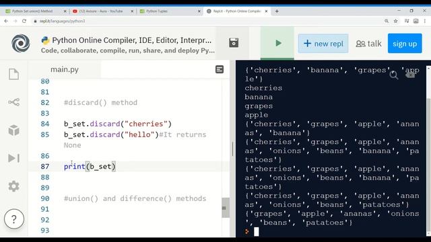Screen dimensions: 431x242
Task: Close the Python Tuples browser tab
Action: pos(199,11)
